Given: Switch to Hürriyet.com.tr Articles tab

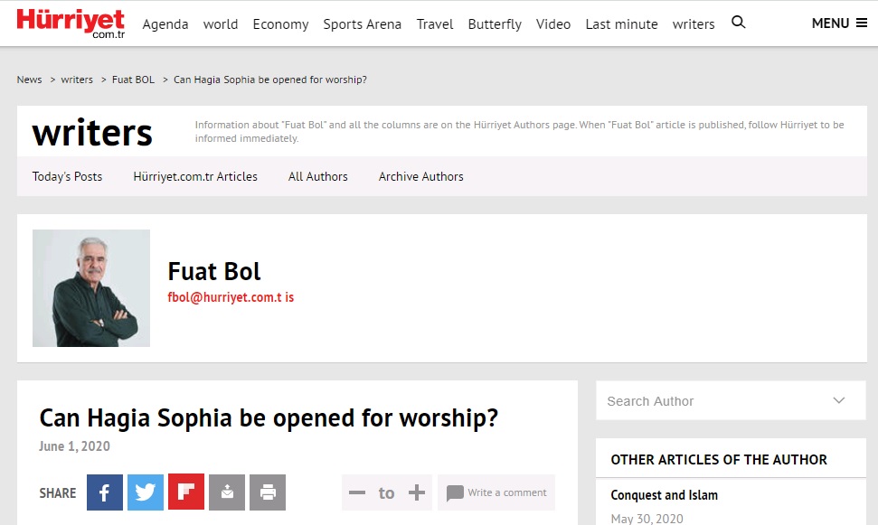Looking at the screenshot, I should click(195, 176).
